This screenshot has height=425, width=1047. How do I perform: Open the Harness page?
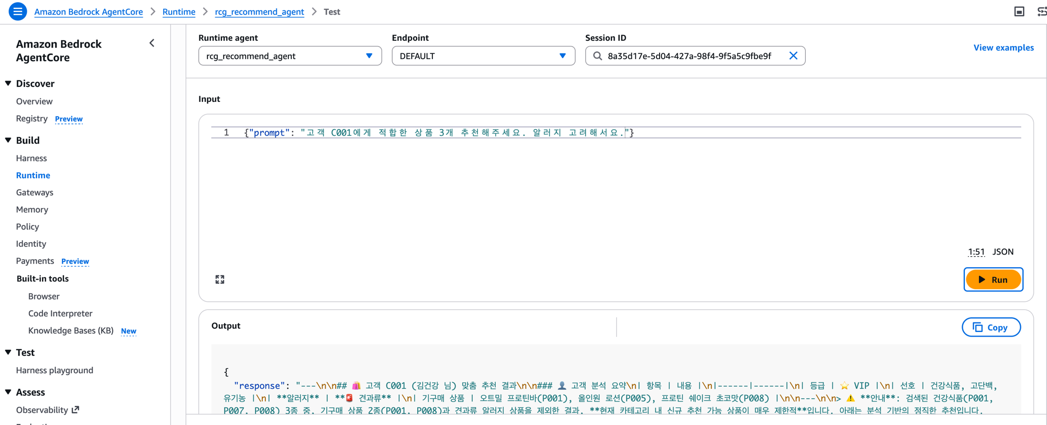click(31, 158)
